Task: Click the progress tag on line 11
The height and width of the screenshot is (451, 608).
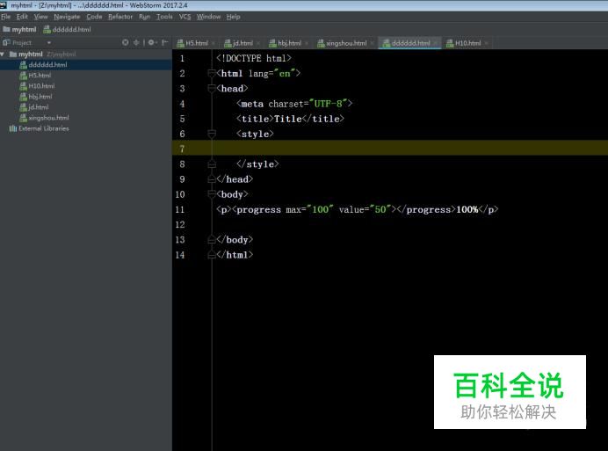Action: pyautogui.click(x=257, y=209)
